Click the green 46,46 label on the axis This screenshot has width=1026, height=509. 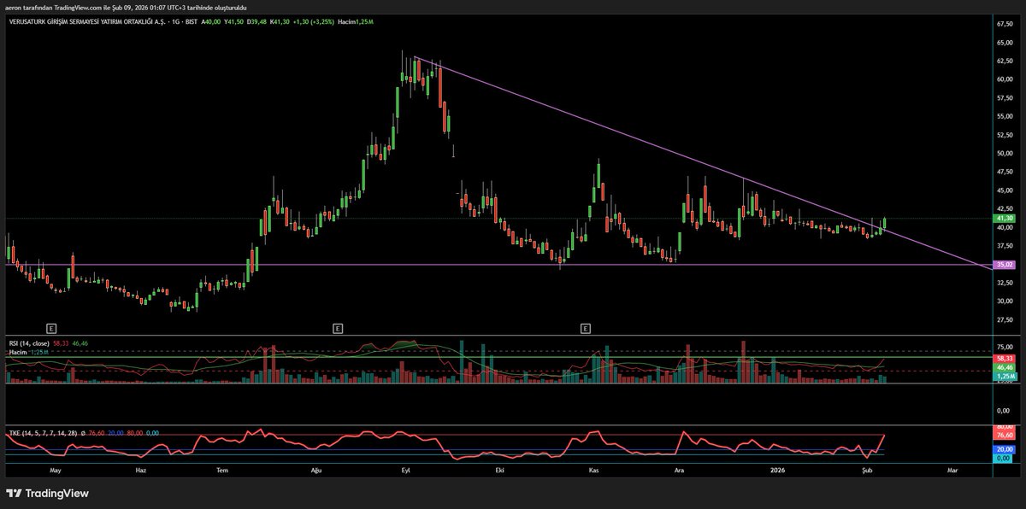(1004, 366)
